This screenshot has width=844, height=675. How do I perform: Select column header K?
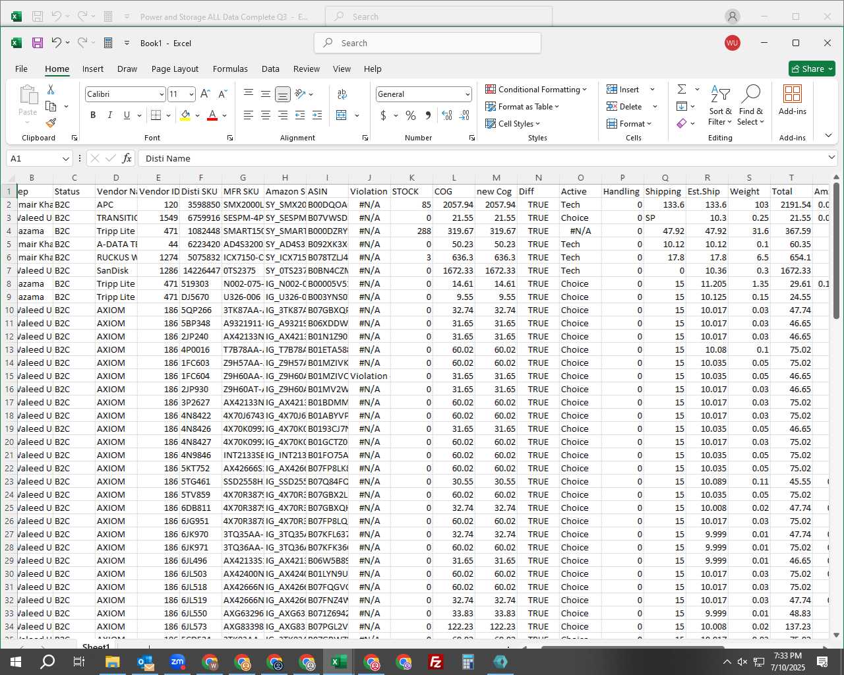pyautogui.click(x=411, y=177)
